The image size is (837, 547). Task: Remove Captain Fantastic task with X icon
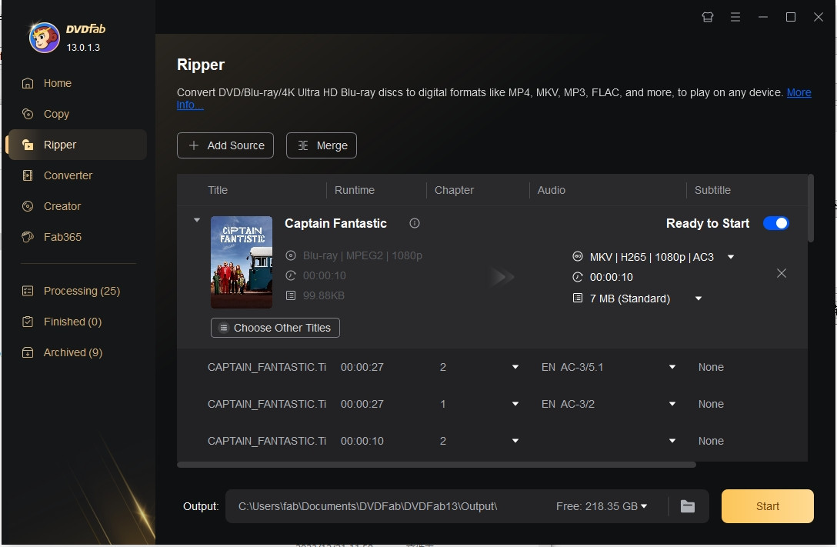[x=781, y=273]
